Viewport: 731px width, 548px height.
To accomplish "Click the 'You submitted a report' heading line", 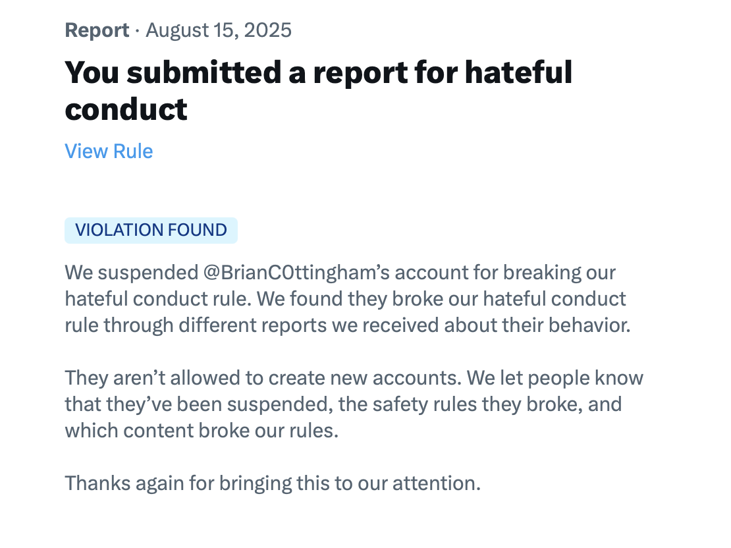I will 263,72.
